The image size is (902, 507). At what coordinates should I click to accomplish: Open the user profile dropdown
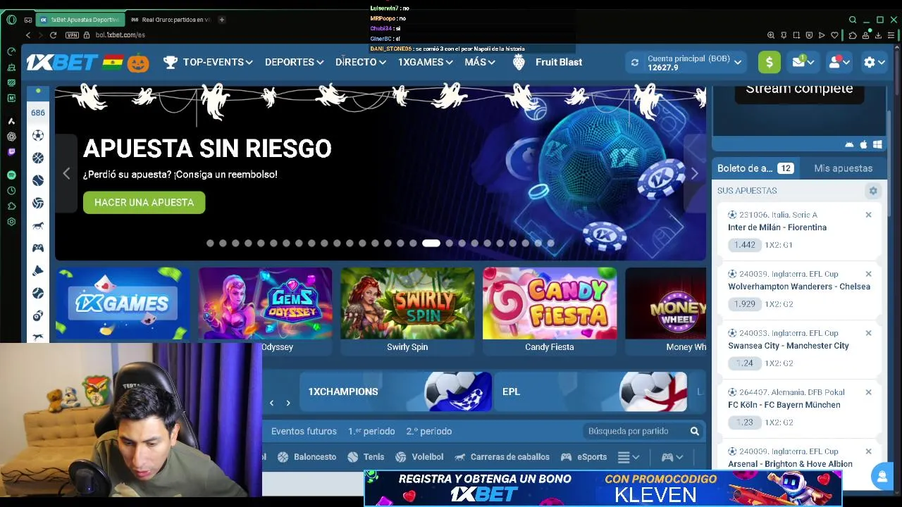coord(840,62)
